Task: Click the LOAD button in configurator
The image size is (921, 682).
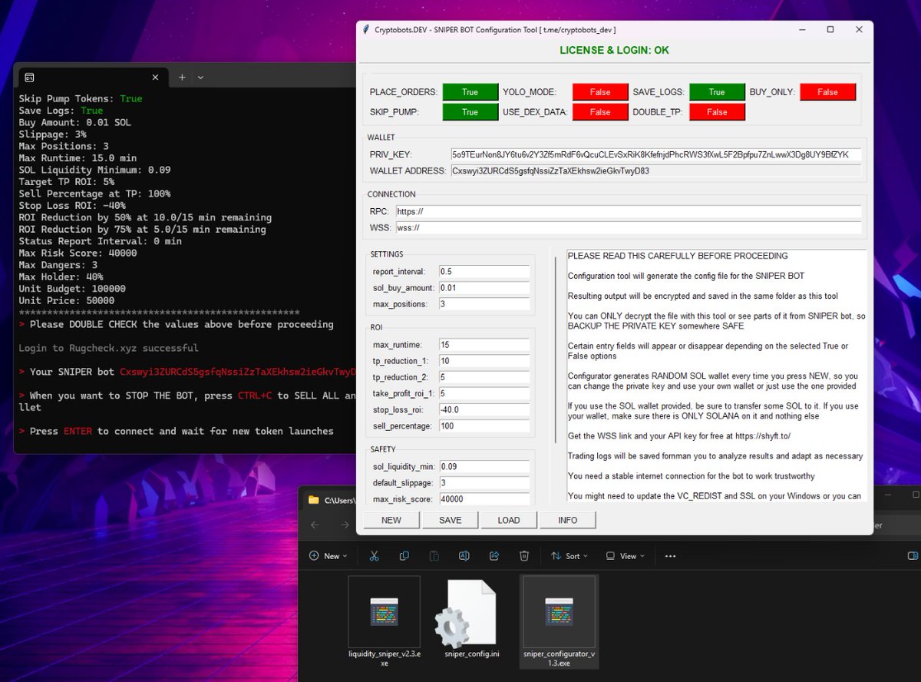Action: click(x=509, y=520)
